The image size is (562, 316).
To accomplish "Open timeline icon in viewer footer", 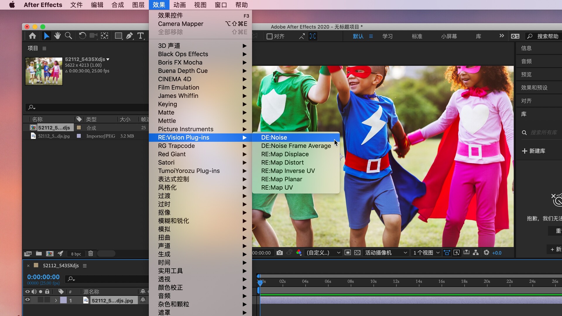I will [467, 253].
